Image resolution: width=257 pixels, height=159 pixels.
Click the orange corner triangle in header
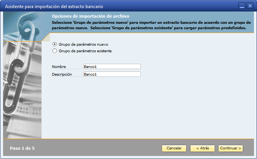tap(47, 37)
